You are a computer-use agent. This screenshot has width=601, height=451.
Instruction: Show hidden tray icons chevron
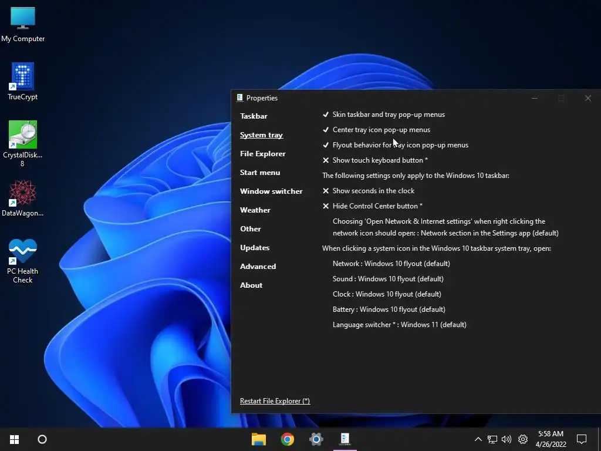[478, 439]
